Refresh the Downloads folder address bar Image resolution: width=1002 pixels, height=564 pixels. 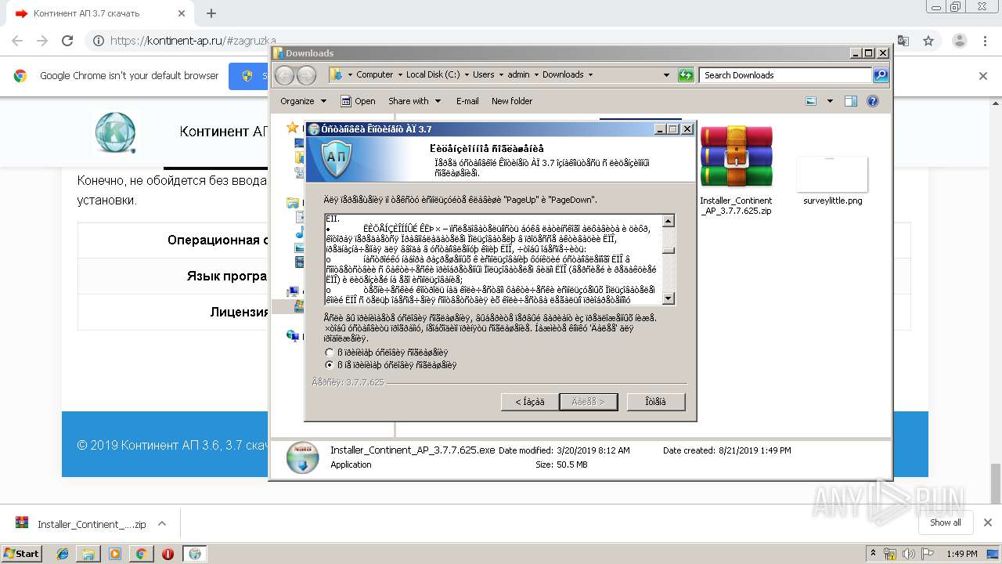pyautogui.click(x=687, y=75)
